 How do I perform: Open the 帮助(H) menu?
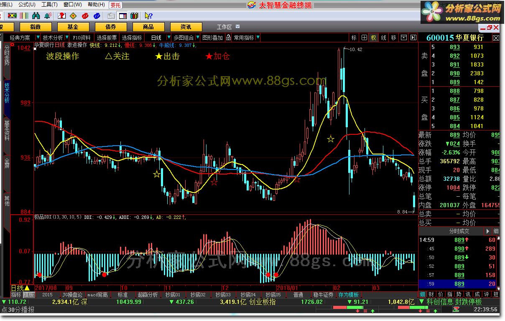pos(97,5)
